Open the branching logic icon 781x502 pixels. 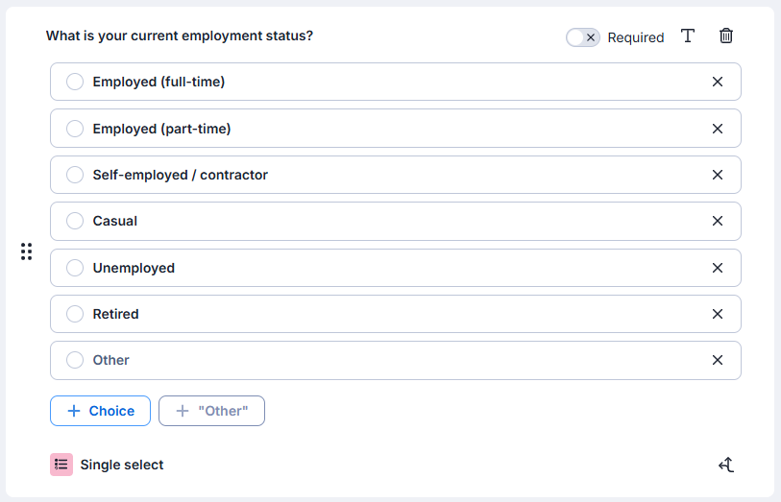726,466
